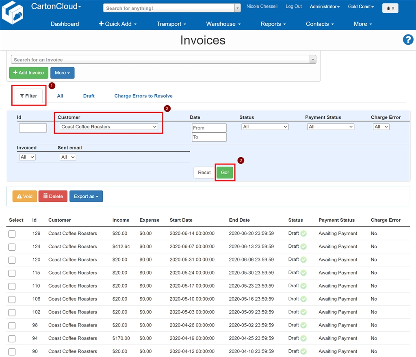
Task: Click green check icon for invoice 106
Action: 303,299
